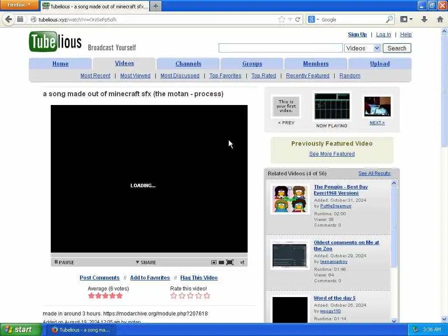
Task: Pause the video playback
Action: (x=64, y=262)
